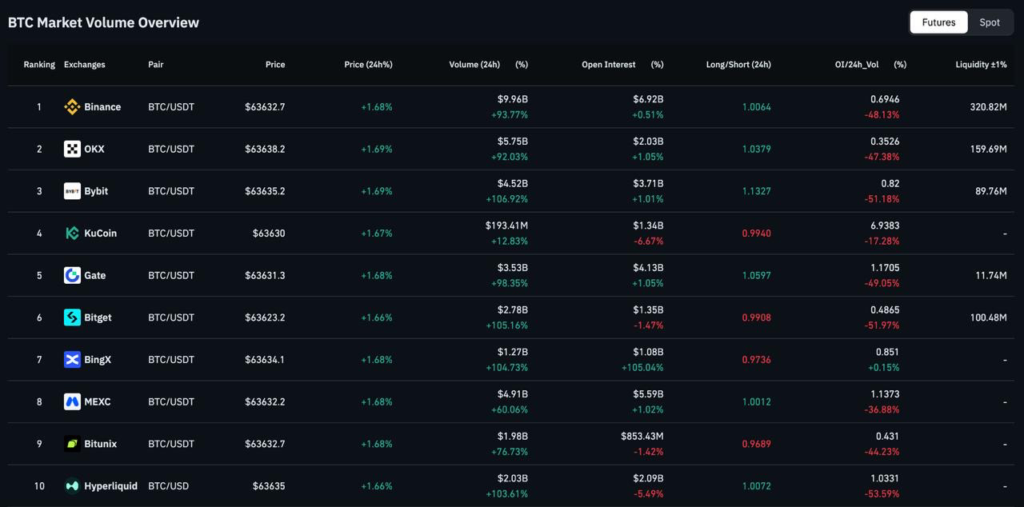
Task: Select the Futures tab
Action: click(938, 22)
